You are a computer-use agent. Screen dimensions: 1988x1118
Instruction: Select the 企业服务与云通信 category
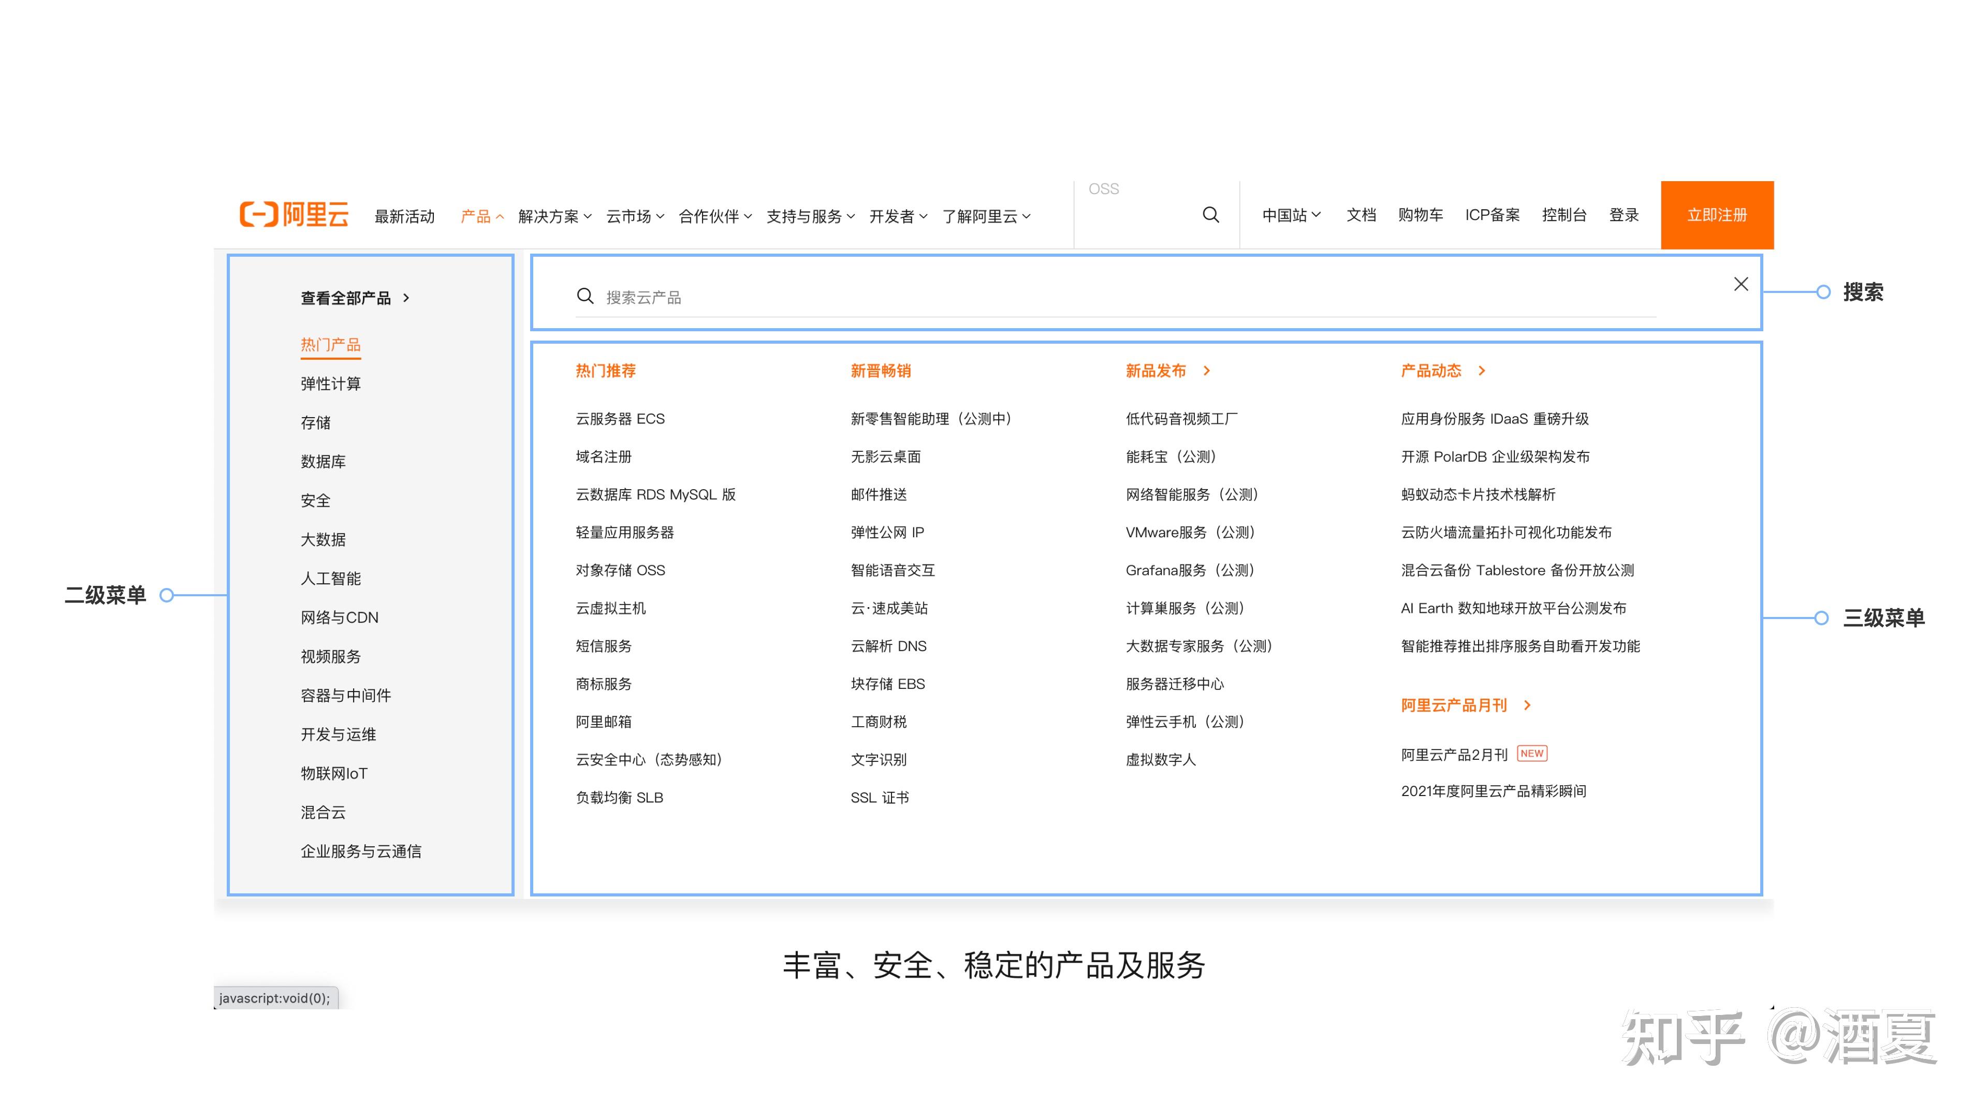point(360,851)
